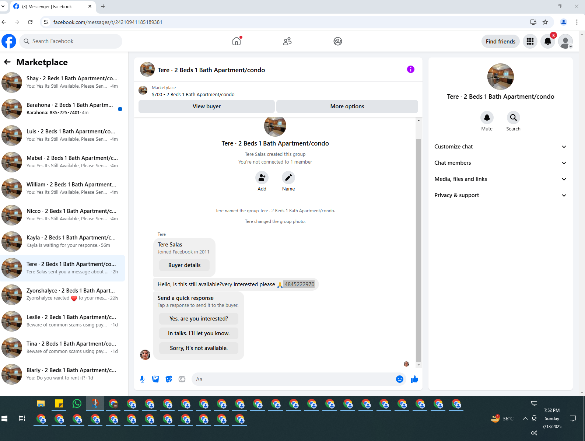Open Windows notification center icon
Viewport: 585px width, 441px height.
[573, 419]
